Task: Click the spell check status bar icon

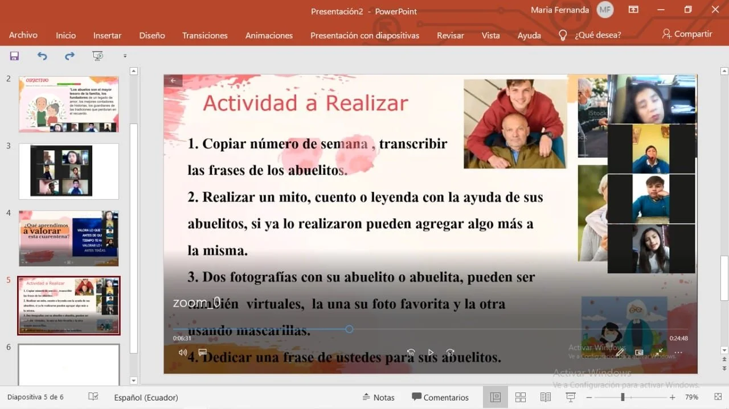Action: 93,397
